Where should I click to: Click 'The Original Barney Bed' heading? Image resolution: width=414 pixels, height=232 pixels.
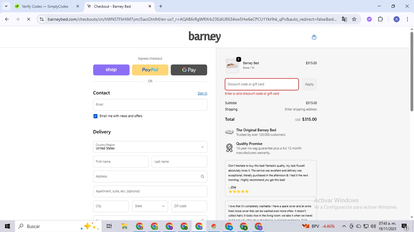pos(256,130)
